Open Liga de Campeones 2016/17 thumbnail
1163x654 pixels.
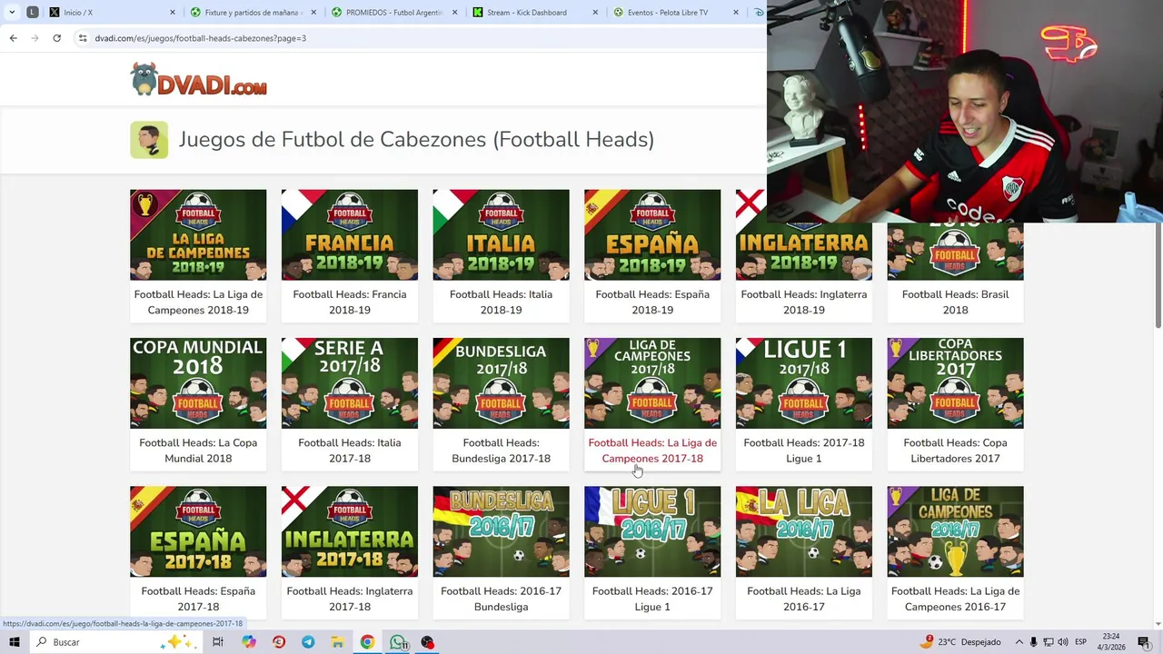[955, 531]
